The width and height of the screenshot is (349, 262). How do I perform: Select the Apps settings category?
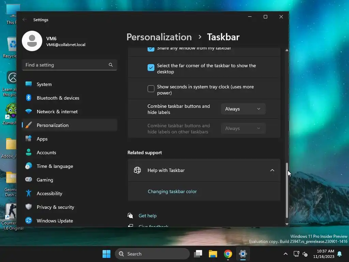point(70,139)
